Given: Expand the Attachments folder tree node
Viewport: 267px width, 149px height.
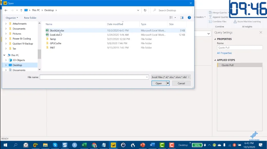Looking at the screenshot, I should pos(6,24).
